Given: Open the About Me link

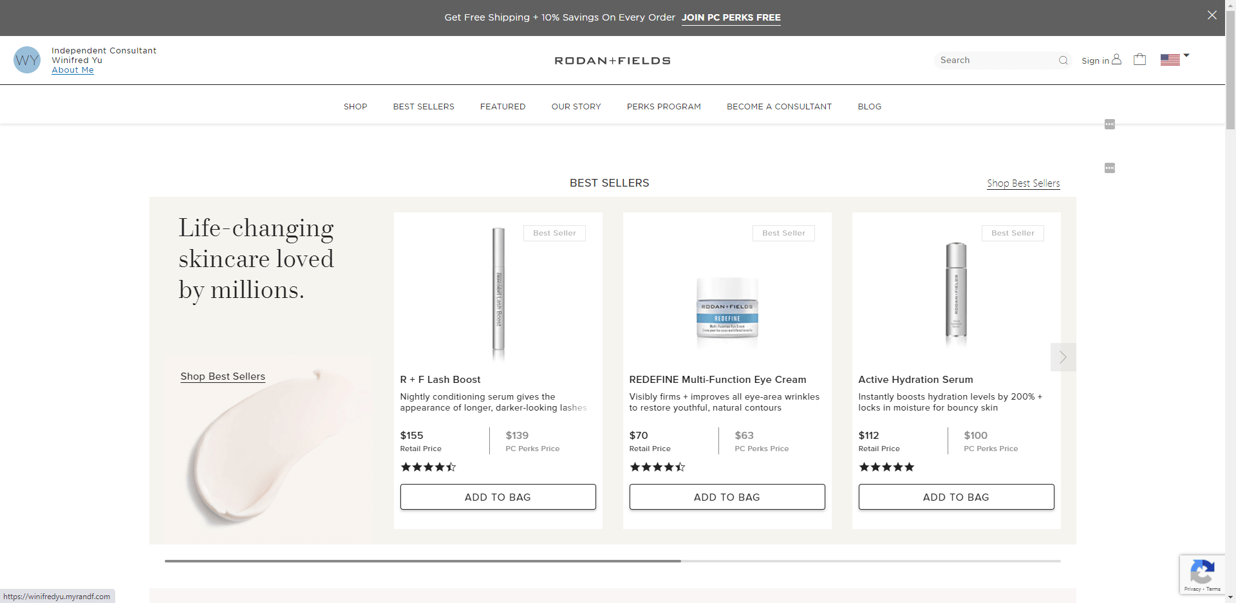Looking at the screenshot, I should pos(73,70).
